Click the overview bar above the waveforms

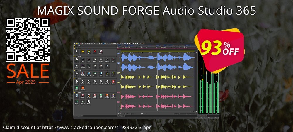click(x=156, y=48)
